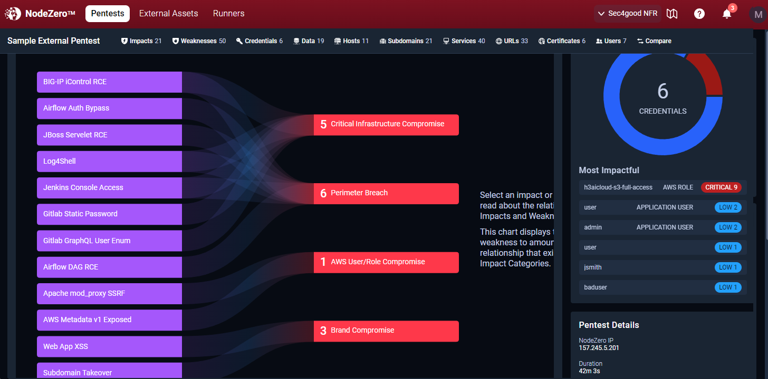The width and height of the screenshot is (768, 379).
Task: Select the AWS User/Role Compromise impact
Action: click(x=386, y=262)
